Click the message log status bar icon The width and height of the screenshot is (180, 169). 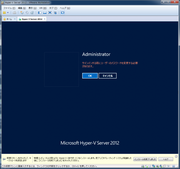tap(174, 166)
